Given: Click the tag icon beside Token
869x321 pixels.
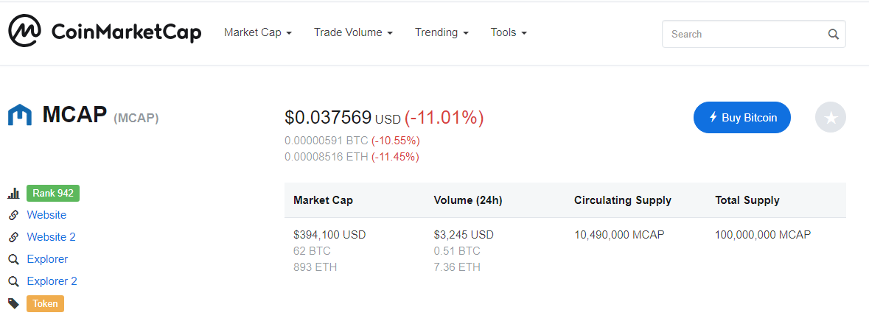Looking at the screenshot, I should pyautogui.click(x=13, y=303).
